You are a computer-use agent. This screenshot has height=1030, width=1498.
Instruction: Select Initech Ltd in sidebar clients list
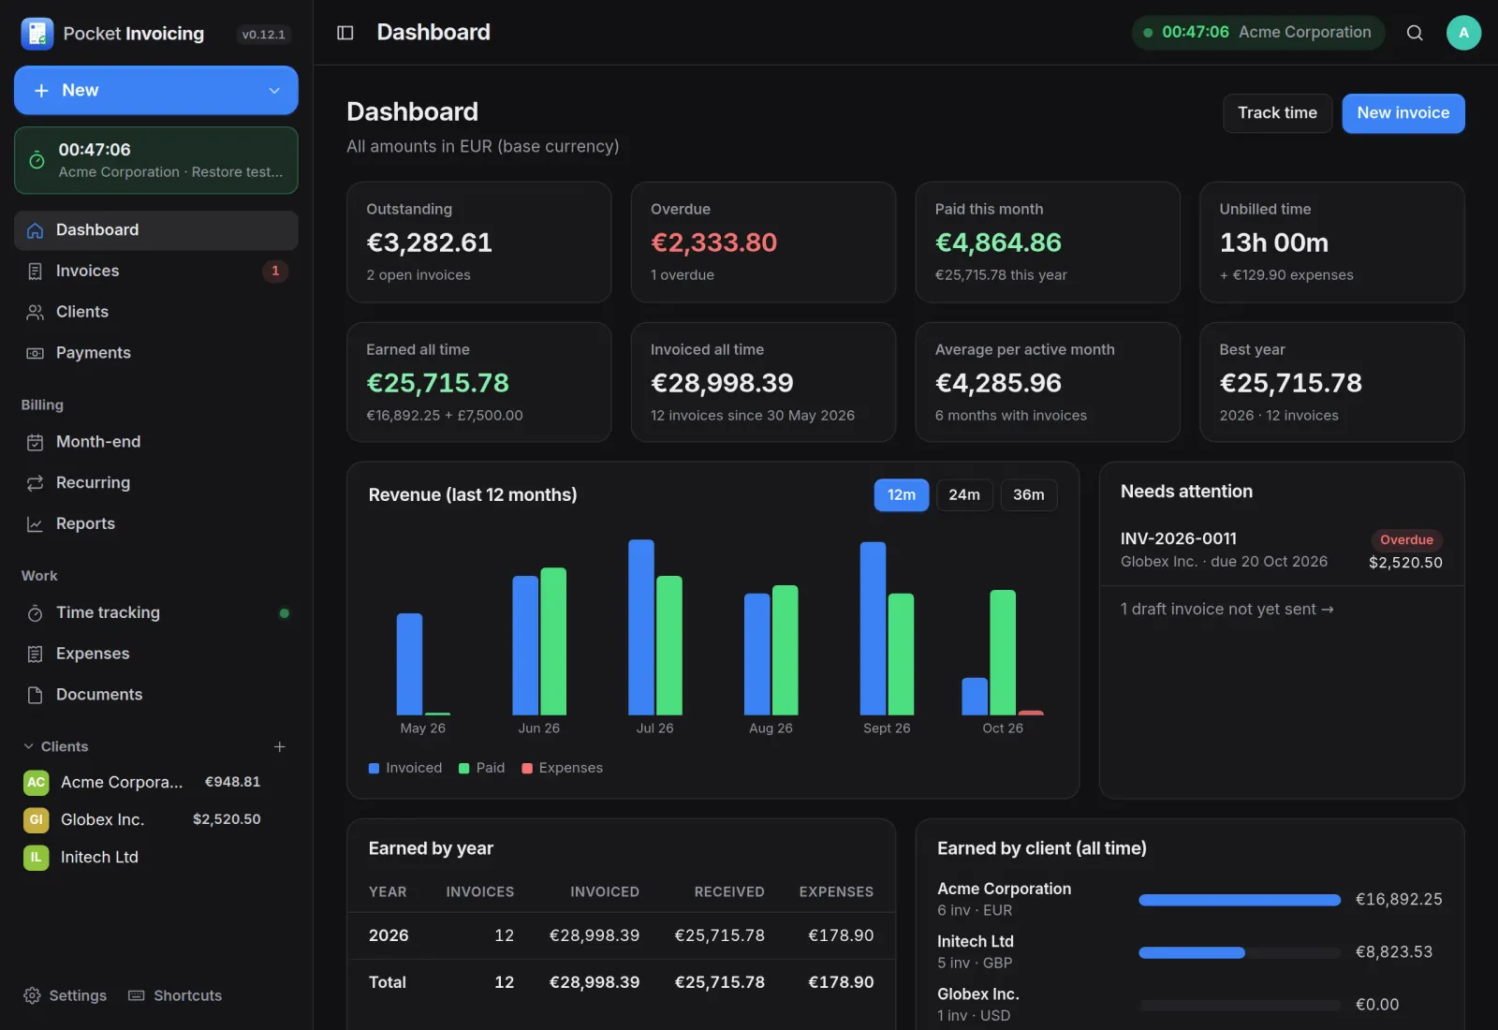pyautogui.click(x=155, y=857)
